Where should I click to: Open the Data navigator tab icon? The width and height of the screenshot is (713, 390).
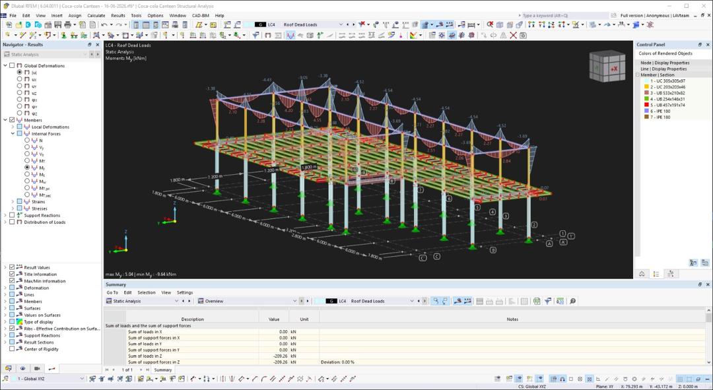coord(8,369)
